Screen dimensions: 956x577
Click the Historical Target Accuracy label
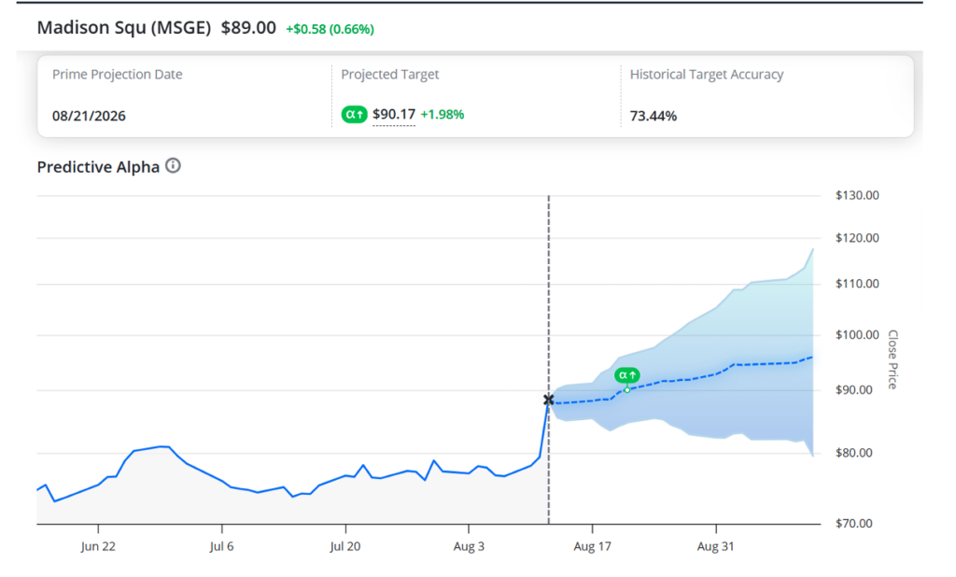707,75
